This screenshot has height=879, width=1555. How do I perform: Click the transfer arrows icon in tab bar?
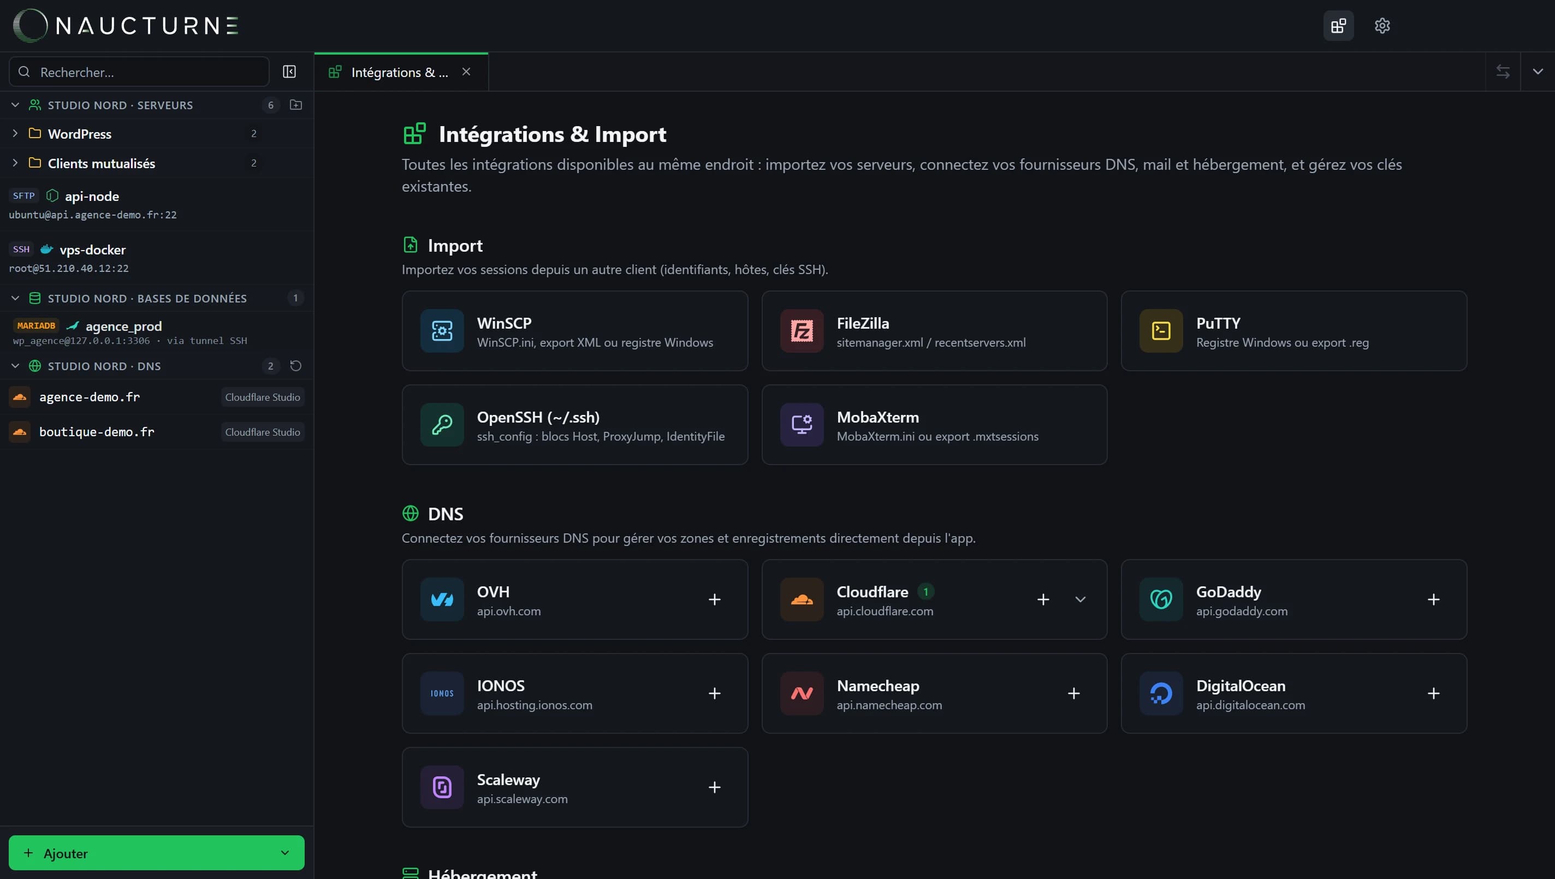click(x=1503, y=72)
